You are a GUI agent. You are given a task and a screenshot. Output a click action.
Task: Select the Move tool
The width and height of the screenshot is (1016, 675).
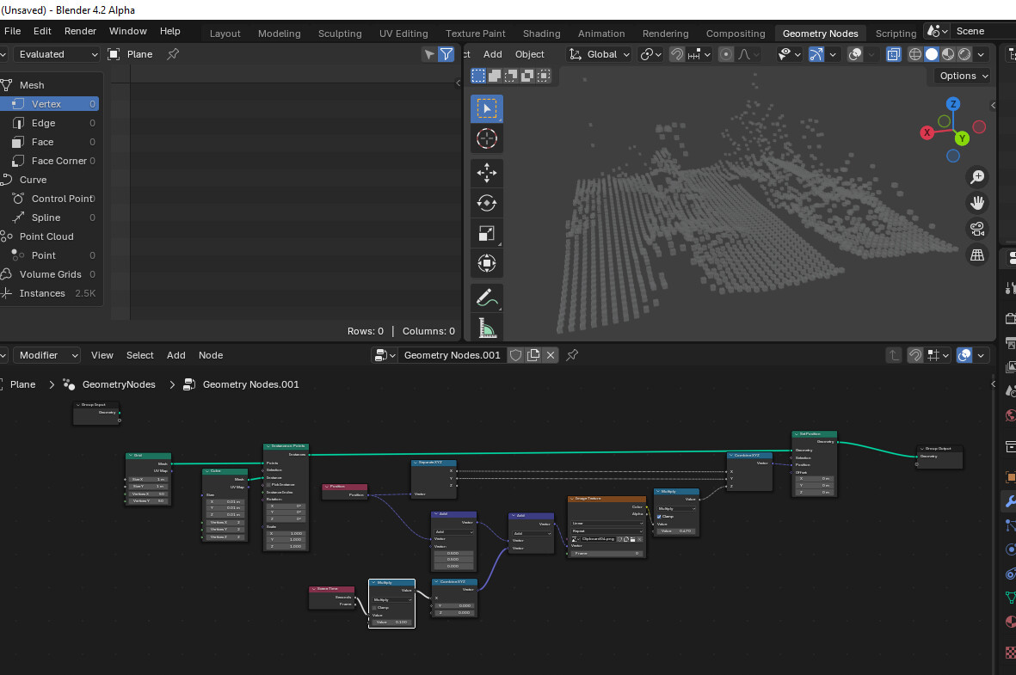pyautogui.click(x=487, y=172)
